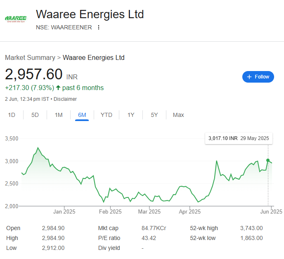Image resolution: width=284 pixels, height=259 pixels.
Task: Click the Mkt cap value 84.77KCr
Action: coord(154,228)
